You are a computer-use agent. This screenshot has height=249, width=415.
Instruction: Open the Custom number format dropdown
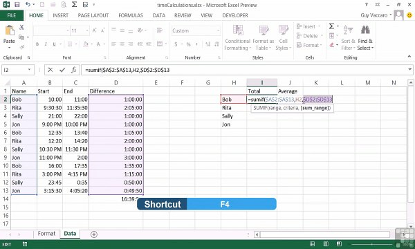point(219,30)
